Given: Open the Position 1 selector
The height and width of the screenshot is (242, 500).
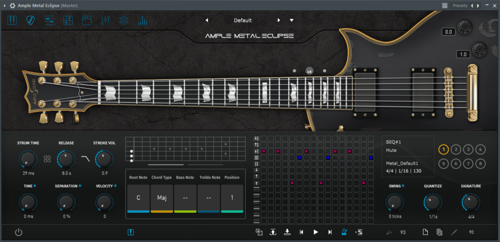Looking at the screenshot, I should (x=232, y=199).
